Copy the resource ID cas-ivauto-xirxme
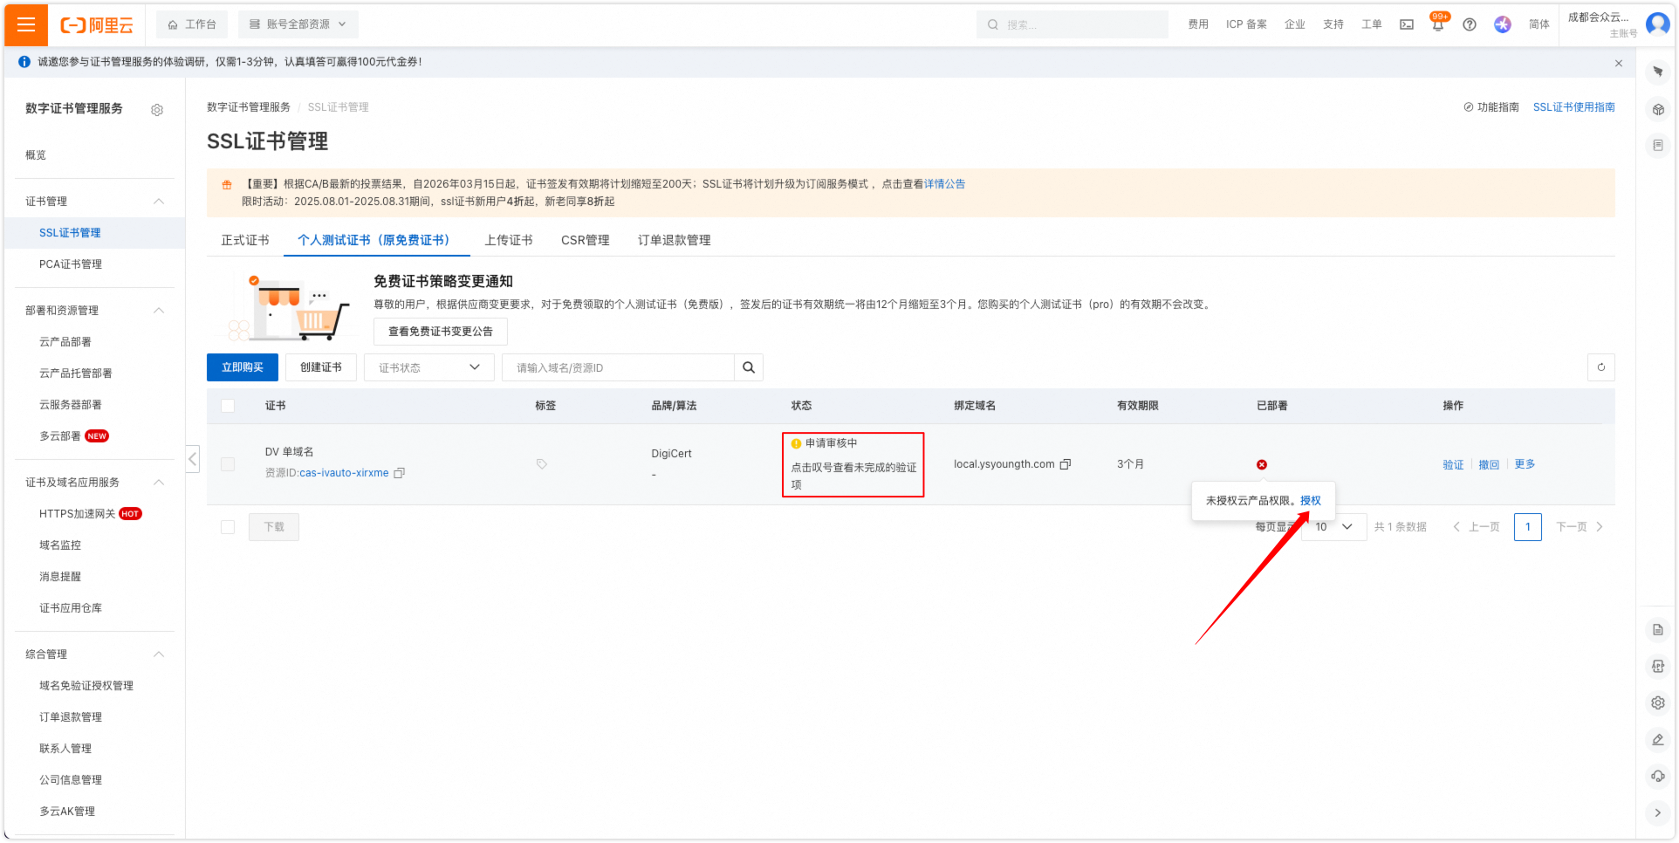 pos(400,473)
